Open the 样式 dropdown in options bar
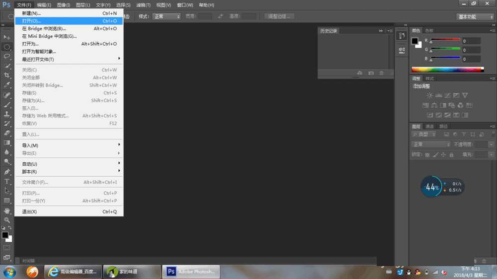 tap(166, 16)
